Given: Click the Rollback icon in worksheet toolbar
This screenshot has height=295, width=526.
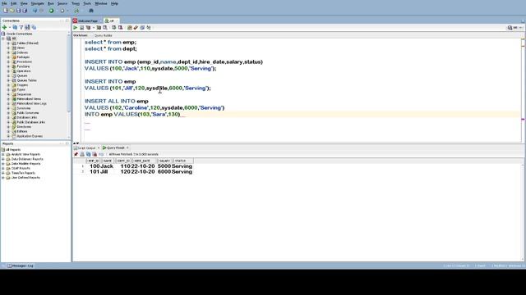Looking at the screenshot, I should click(x=121, y=28).
